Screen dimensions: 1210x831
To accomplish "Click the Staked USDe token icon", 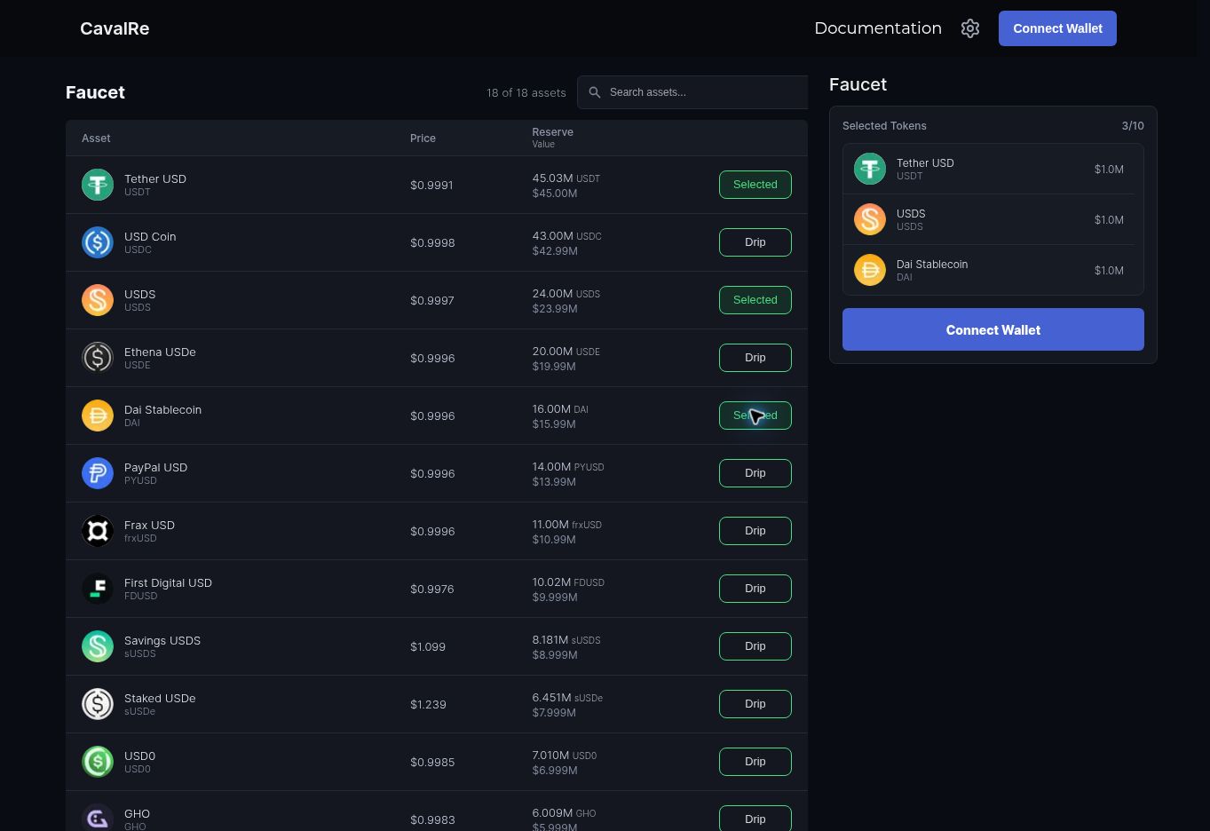I will click(x=98, y=704).
